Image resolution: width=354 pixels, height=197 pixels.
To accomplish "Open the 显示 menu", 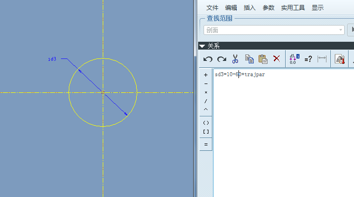I will 318,8.
